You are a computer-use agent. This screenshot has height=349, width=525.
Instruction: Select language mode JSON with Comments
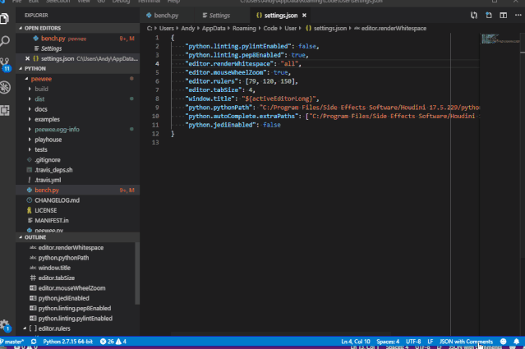point(466,342)
